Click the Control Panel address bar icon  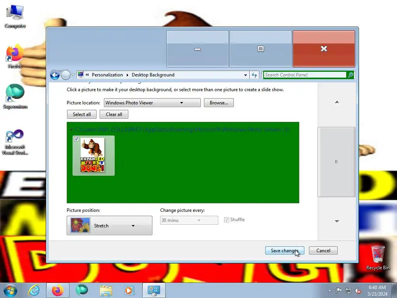click(x=81, y=74)
